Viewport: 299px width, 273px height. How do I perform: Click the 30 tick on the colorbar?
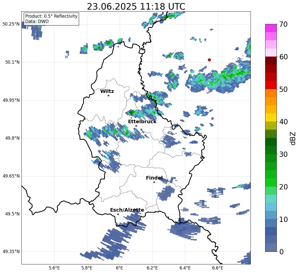283,154
